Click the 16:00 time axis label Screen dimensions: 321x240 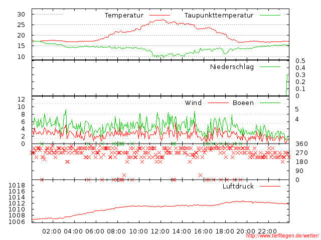[203, 231]
